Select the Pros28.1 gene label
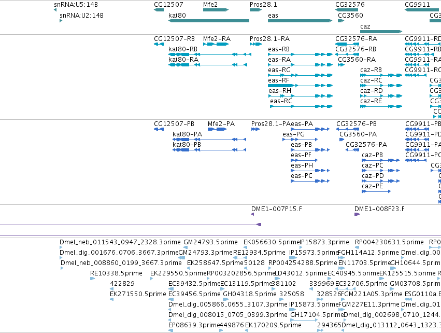 click(263, 5)
